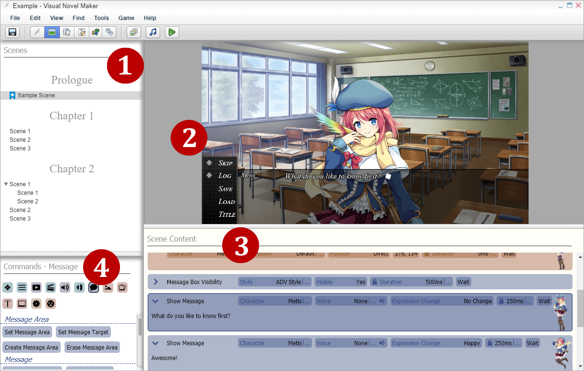Expand the Message Box Visibility command
The width and height of the screenshot is (584, 371).
[x=156, y=282]
